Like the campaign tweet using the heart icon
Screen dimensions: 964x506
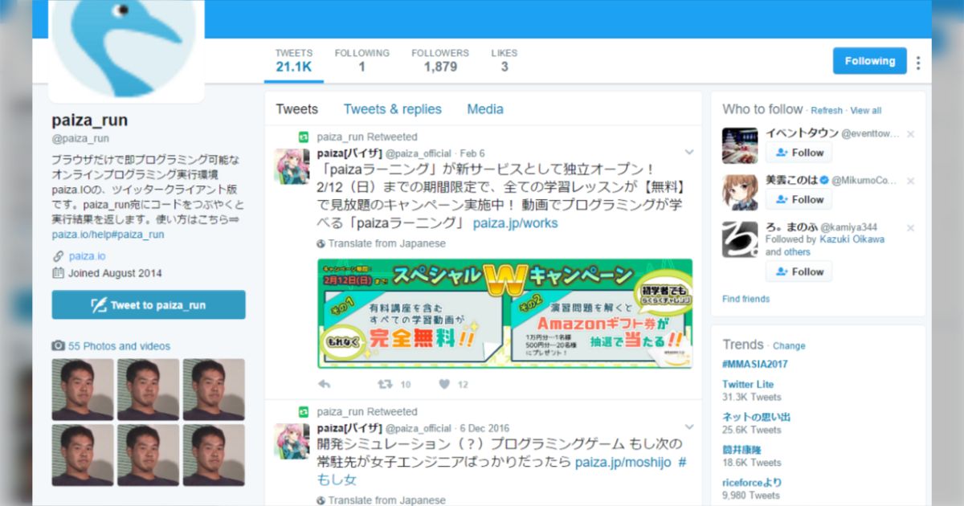(446, 385)
